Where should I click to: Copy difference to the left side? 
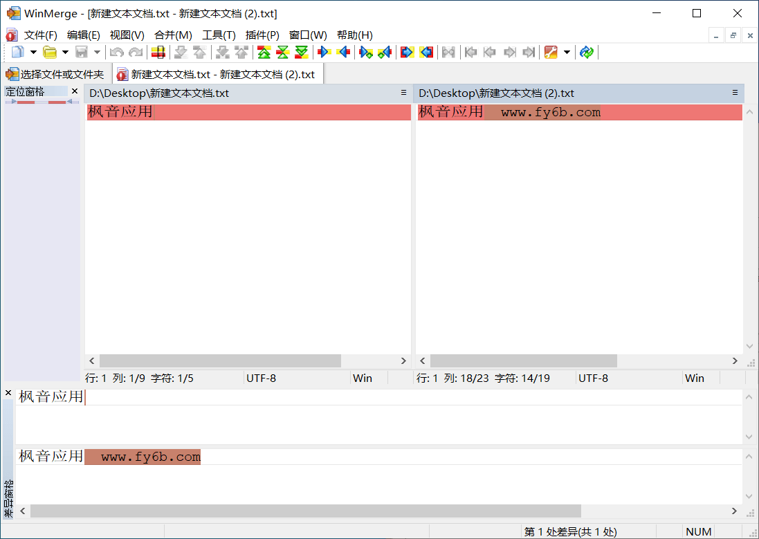click(343, 52)
